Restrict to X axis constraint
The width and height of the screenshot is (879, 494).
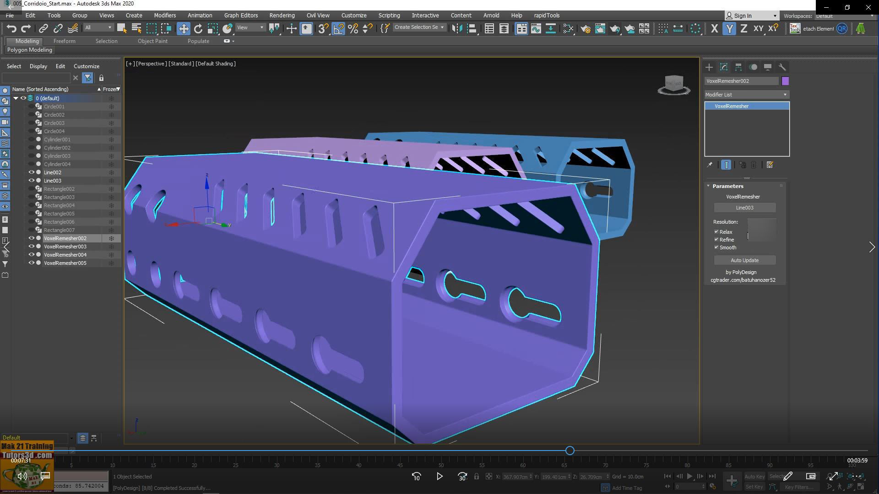coord(714,28)
